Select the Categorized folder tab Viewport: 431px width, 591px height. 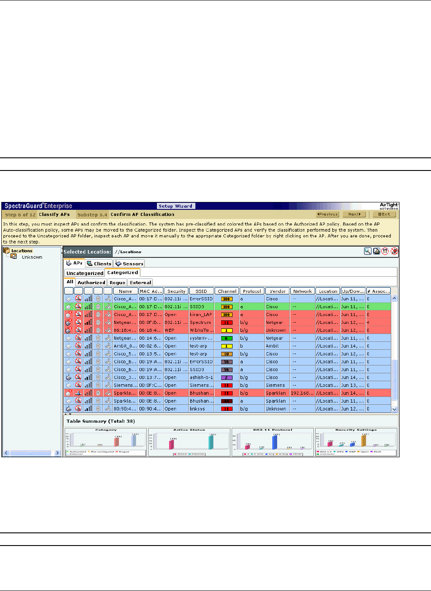122,272
